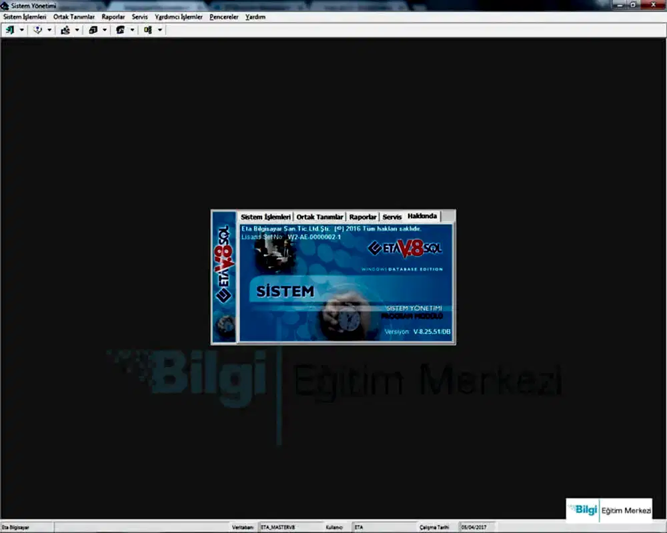Expand the dropdown arrow beside tiled-panels icon

click(159, 30)
